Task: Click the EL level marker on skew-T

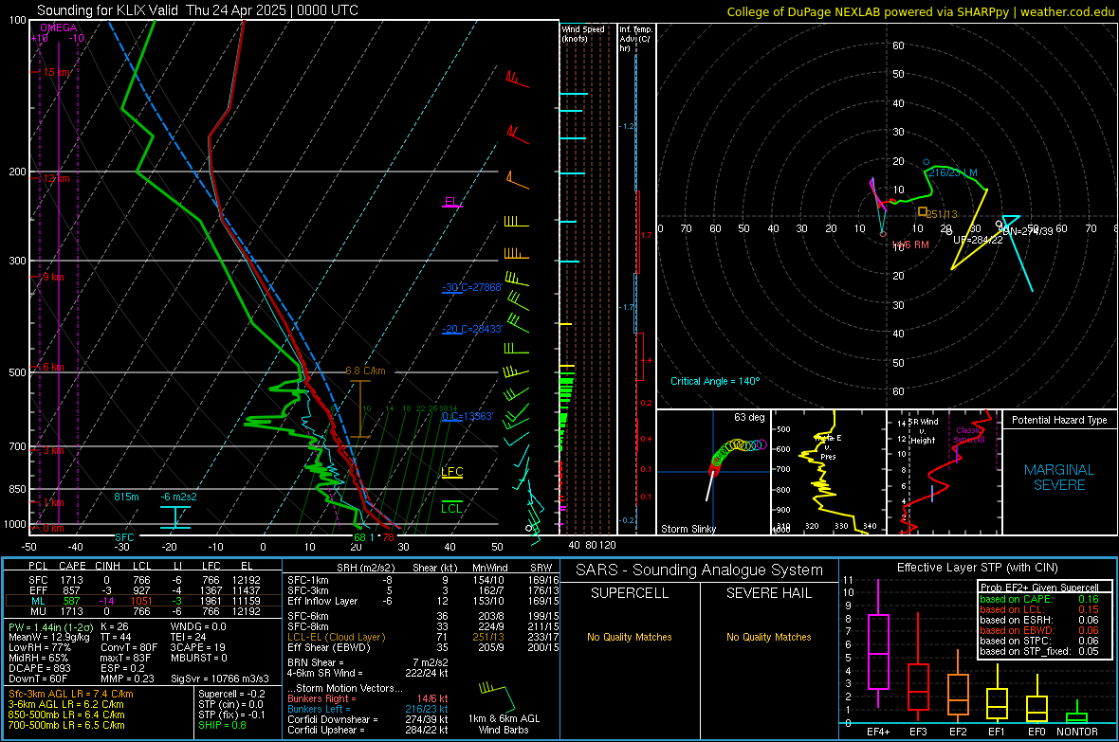Action: [451, 202]
